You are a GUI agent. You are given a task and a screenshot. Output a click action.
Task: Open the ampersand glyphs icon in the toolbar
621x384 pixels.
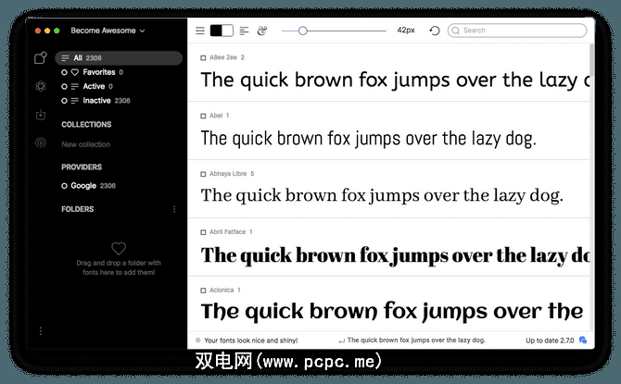pyautogui.click(x=262, y=31)
